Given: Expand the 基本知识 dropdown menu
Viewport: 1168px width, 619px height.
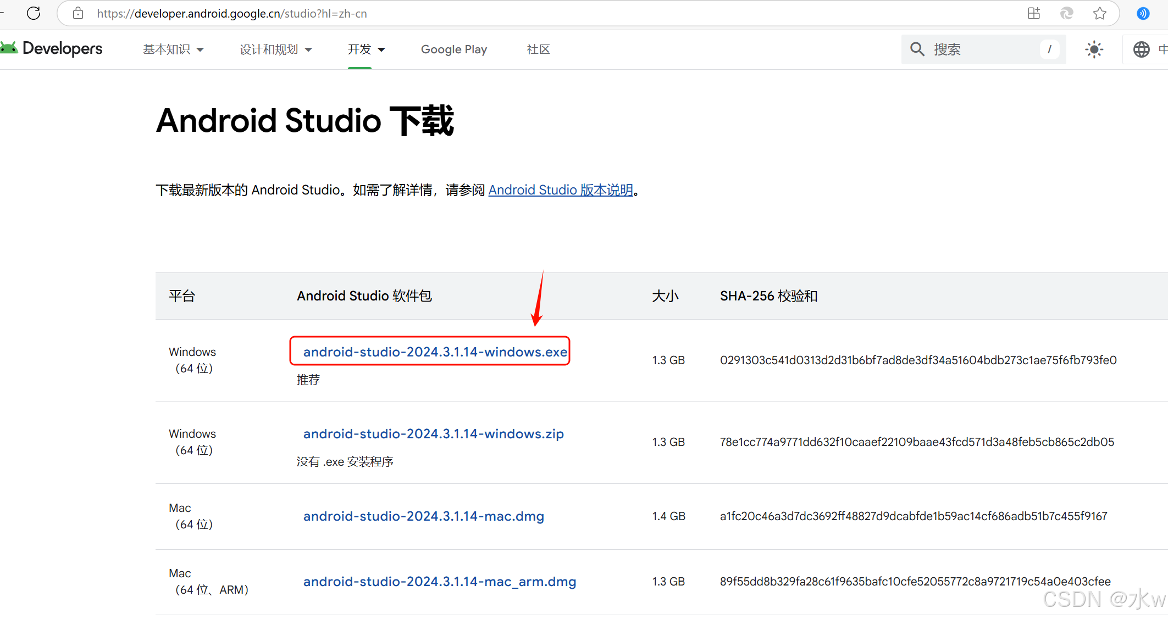Looking at the screenshot, I should pos(173,49).
